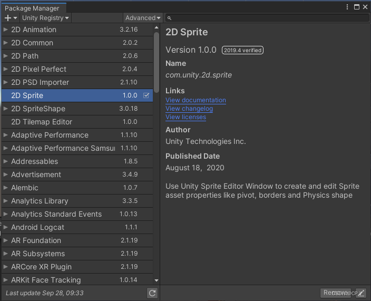Expand the 2D Common package arrow
Image resolution: width=371 pixels, height=301 pixels.
[5, 43]
